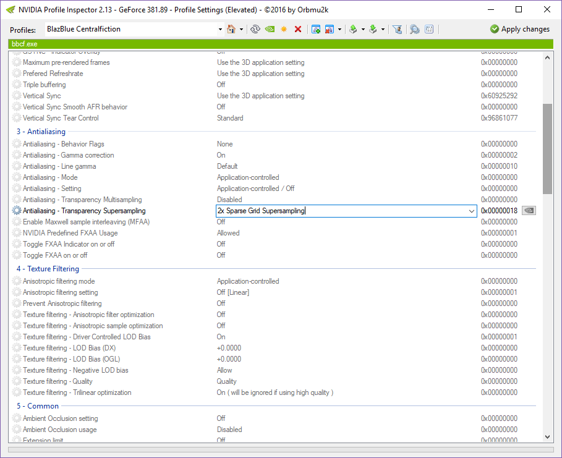
Task: Select Texture filtering - Trilinear optimization row
Action: [x=274, y=392]
